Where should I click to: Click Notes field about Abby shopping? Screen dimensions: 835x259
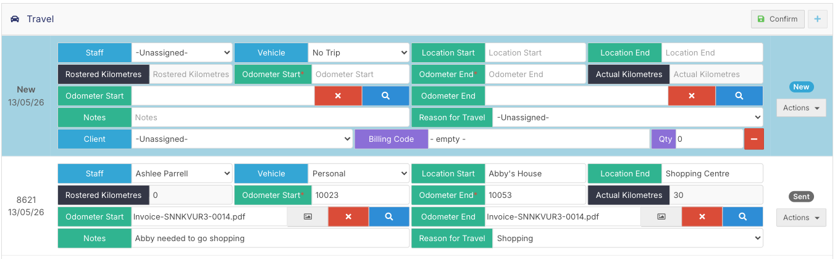pos(271,239)
